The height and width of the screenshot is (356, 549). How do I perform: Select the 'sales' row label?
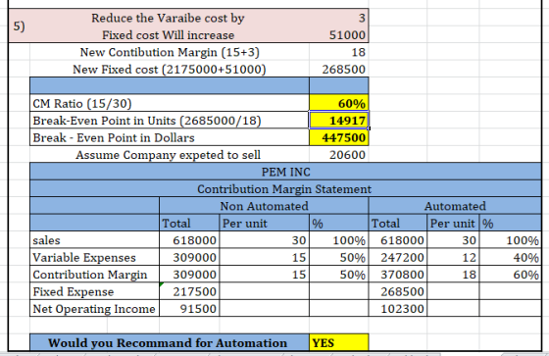click(94, 240)
